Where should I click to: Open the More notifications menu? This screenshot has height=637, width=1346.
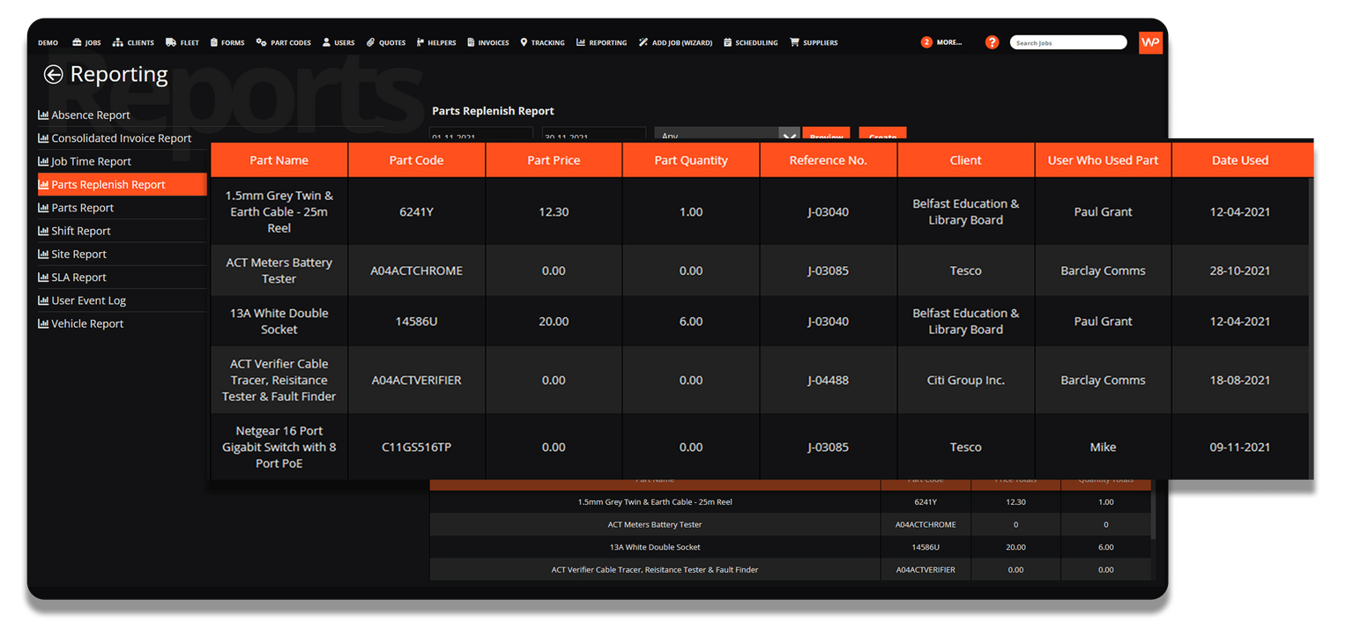tap(941, 42)
